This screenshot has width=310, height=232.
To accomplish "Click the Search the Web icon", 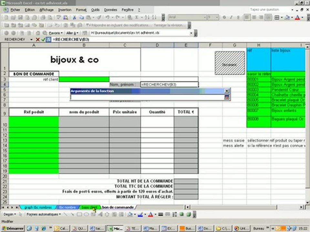I will (45, 33).
